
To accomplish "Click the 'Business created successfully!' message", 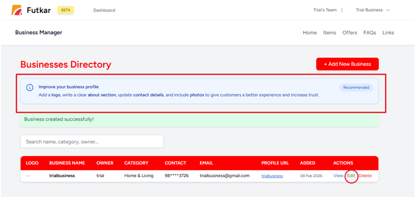I will click(x=59, y=119).
